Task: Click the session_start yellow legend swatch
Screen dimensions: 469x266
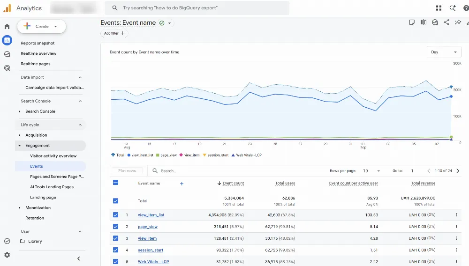Action: (204, 155)
